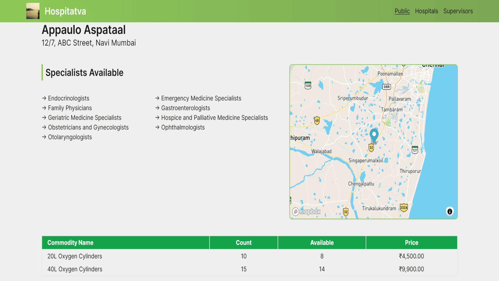The image size is (499, 281).
Task: Click the route 121 shield marker
Action: click(415, 150)
